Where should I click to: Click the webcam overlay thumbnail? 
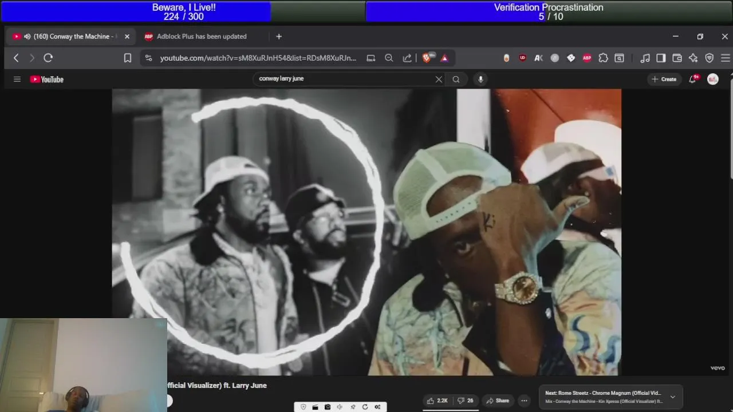[x=84, y=365]
